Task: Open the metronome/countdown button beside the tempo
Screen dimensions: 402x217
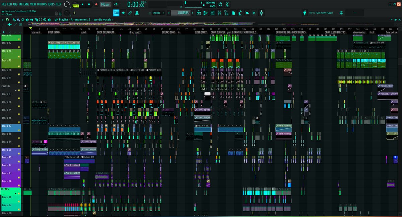Action: pyautogui.click(x=116, y=4)
